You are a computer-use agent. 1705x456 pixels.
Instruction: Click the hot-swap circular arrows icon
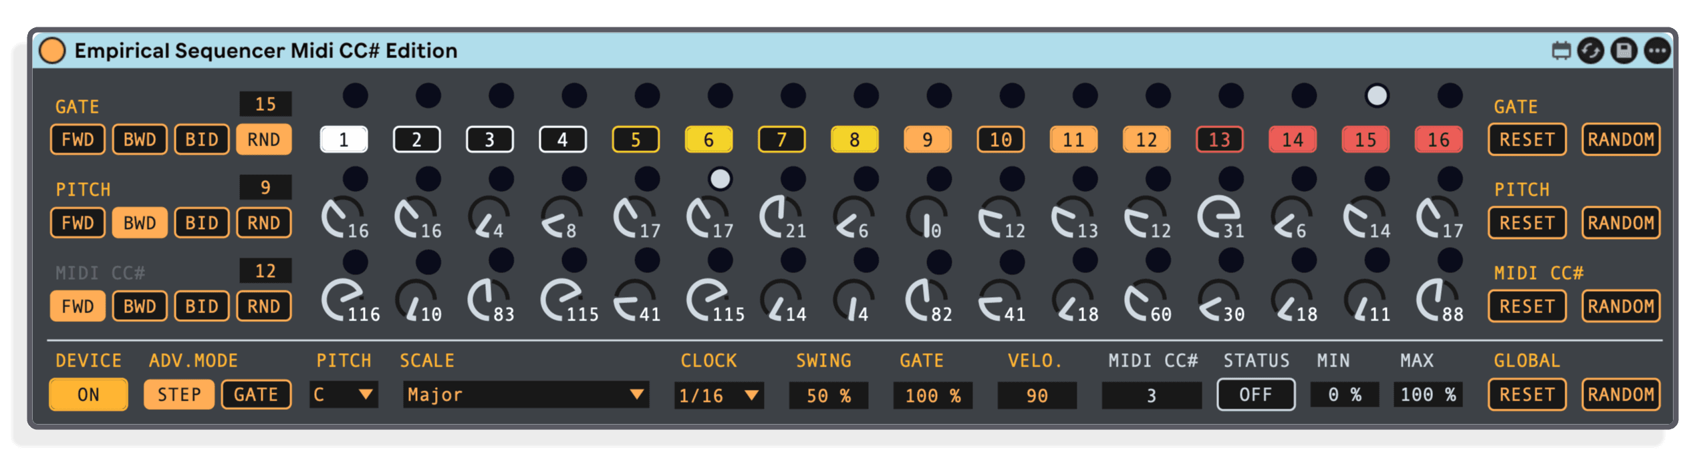point(1591,51)
